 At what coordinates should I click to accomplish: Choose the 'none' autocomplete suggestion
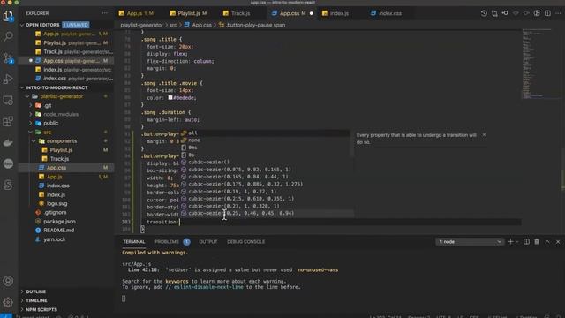coord(264,140)
